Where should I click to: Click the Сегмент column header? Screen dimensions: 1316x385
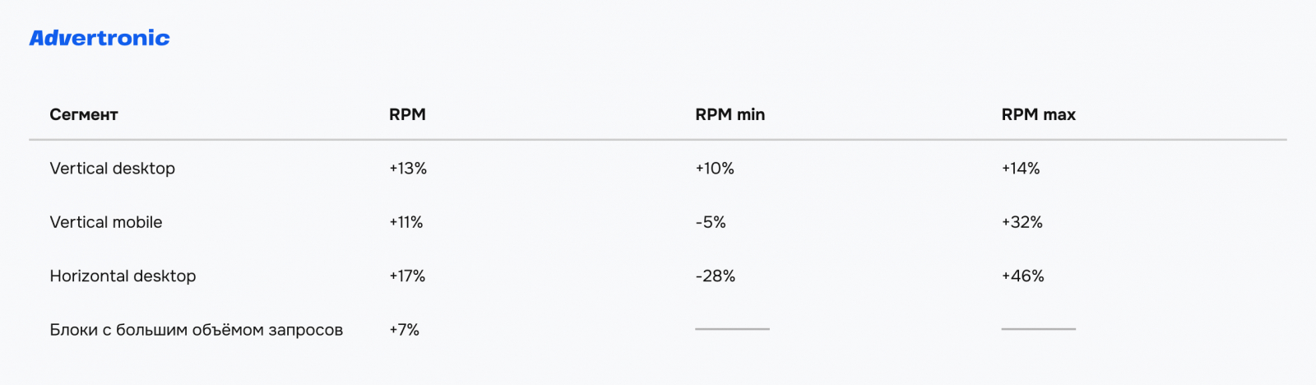pyautogui.click(x=84, y=115)
